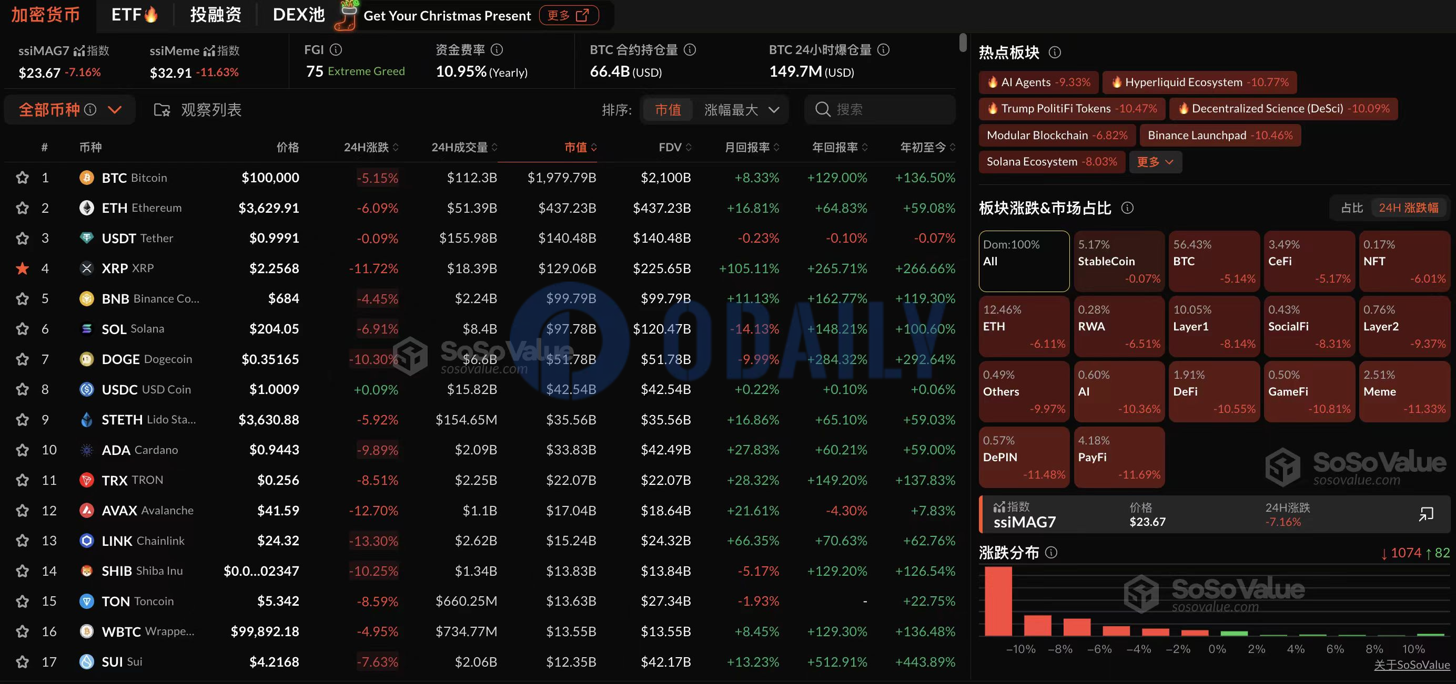Switch to 24H 涨跌幅 view

1408,208
